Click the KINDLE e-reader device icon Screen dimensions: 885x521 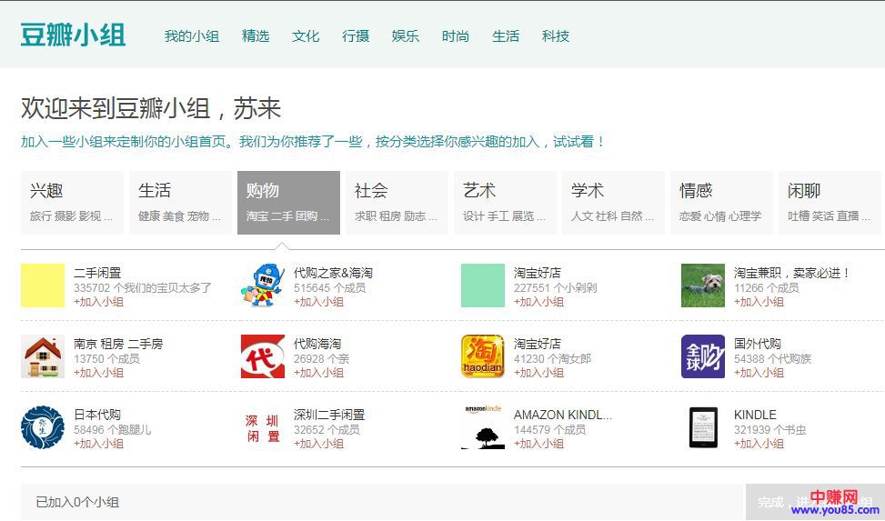coord(702,427)
